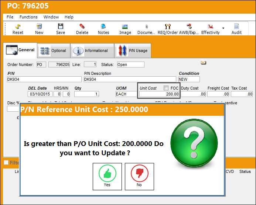The image size is (256, 205).
Task: Click the order number field 796205
Action: (59, 65)
